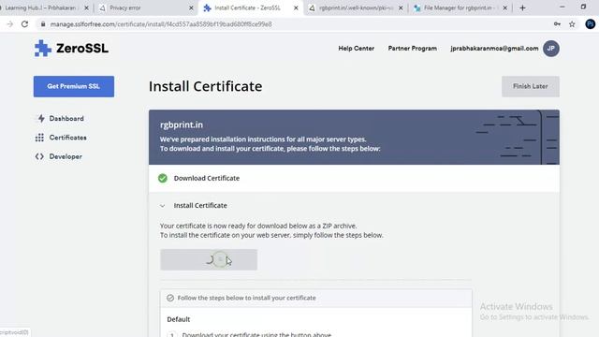Minimize the browser window

click(562, 7)
